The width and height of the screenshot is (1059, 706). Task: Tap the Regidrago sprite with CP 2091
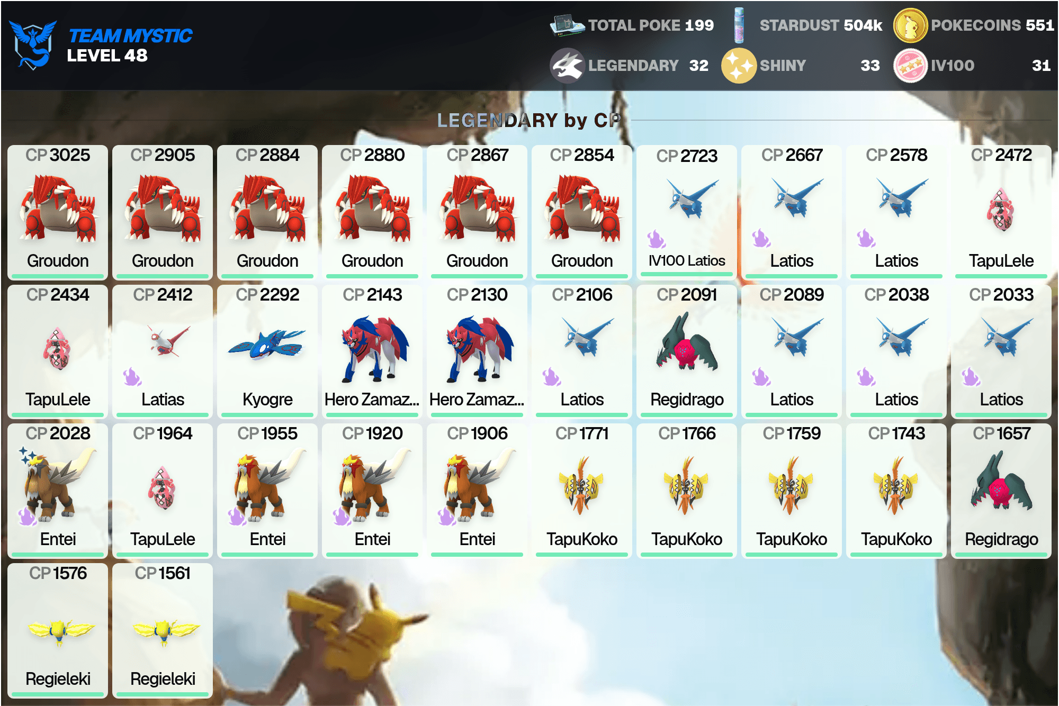click(687, 341)
